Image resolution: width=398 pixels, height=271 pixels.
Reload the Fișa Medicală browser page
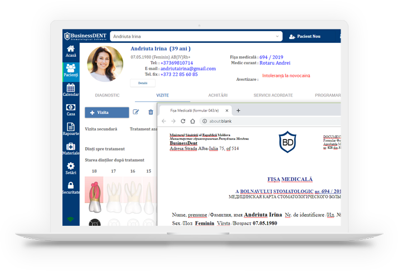pyautogui.click(x=183, y=121)
